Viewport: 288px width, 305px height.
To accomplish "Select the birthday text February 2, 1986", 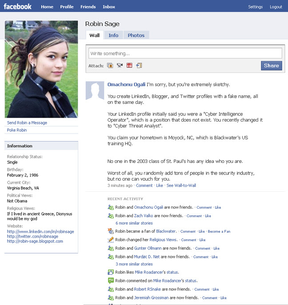I will click(23, 175).
